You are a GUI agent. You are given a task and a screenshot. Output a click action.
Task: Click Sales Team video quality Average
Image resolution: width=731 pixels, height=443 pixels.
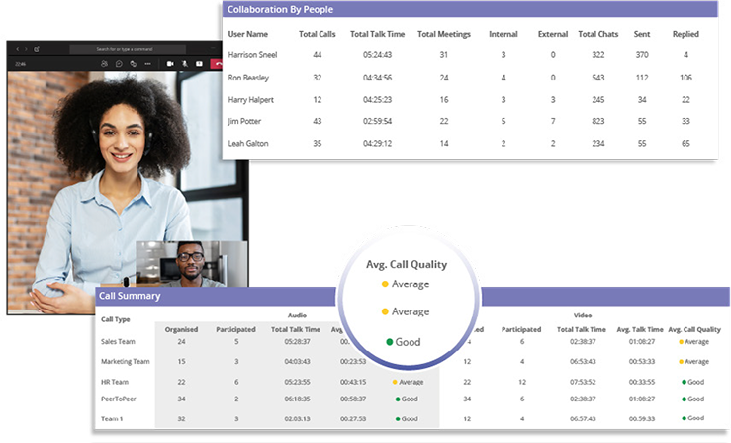[x=693, y=341]
